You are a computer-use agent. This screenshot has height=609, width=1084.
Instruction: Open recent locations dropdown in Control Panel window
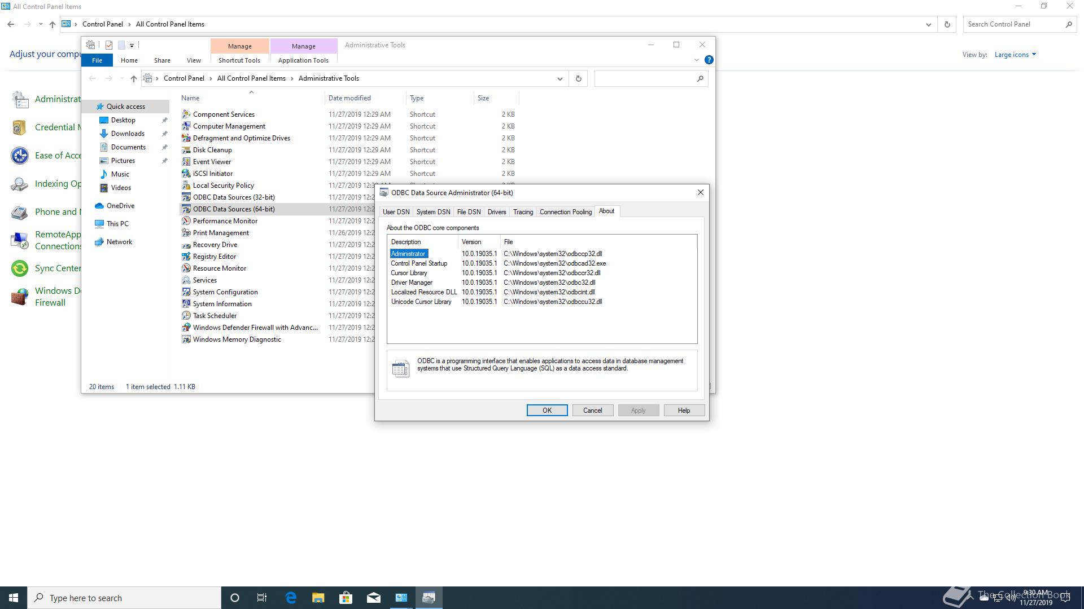41,24
